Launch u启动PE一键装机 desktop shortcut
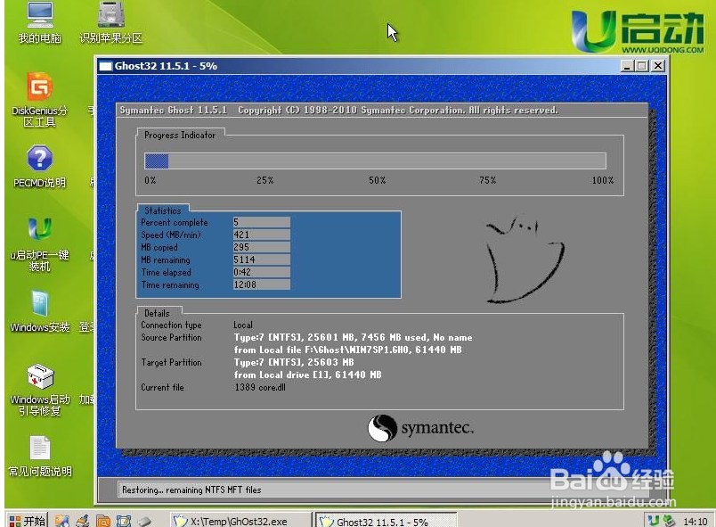Screen dimensions: 716x527 40,244
